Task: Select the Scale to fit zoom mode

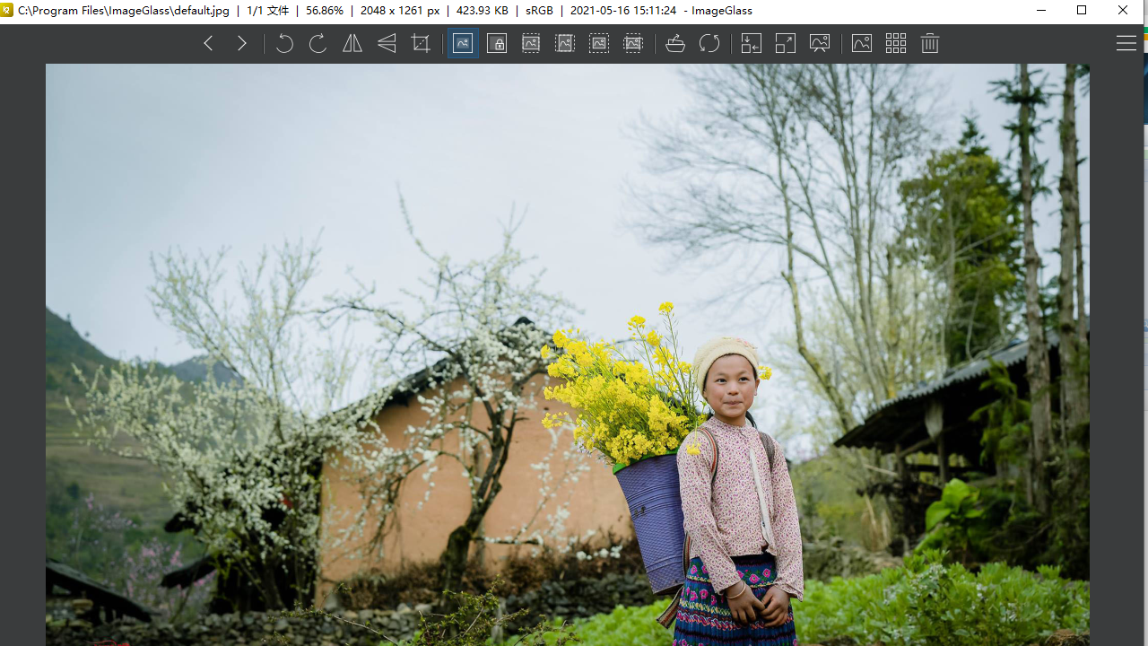Action: point(598,43)
